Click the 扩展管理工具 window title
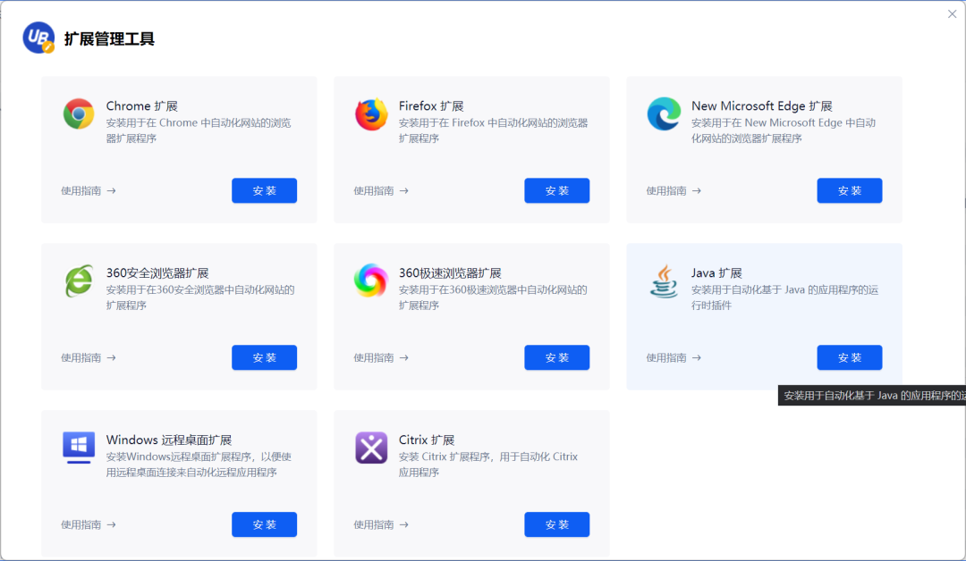The height and width of the screenshot is (561, 966). point(109,38)
